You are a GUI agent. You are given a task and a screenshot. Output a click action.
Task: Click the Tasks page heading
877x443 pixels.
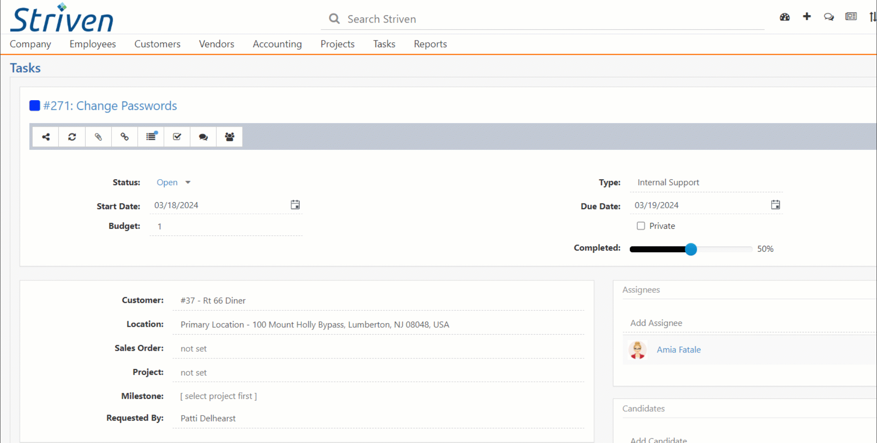[x=25, y=68]
